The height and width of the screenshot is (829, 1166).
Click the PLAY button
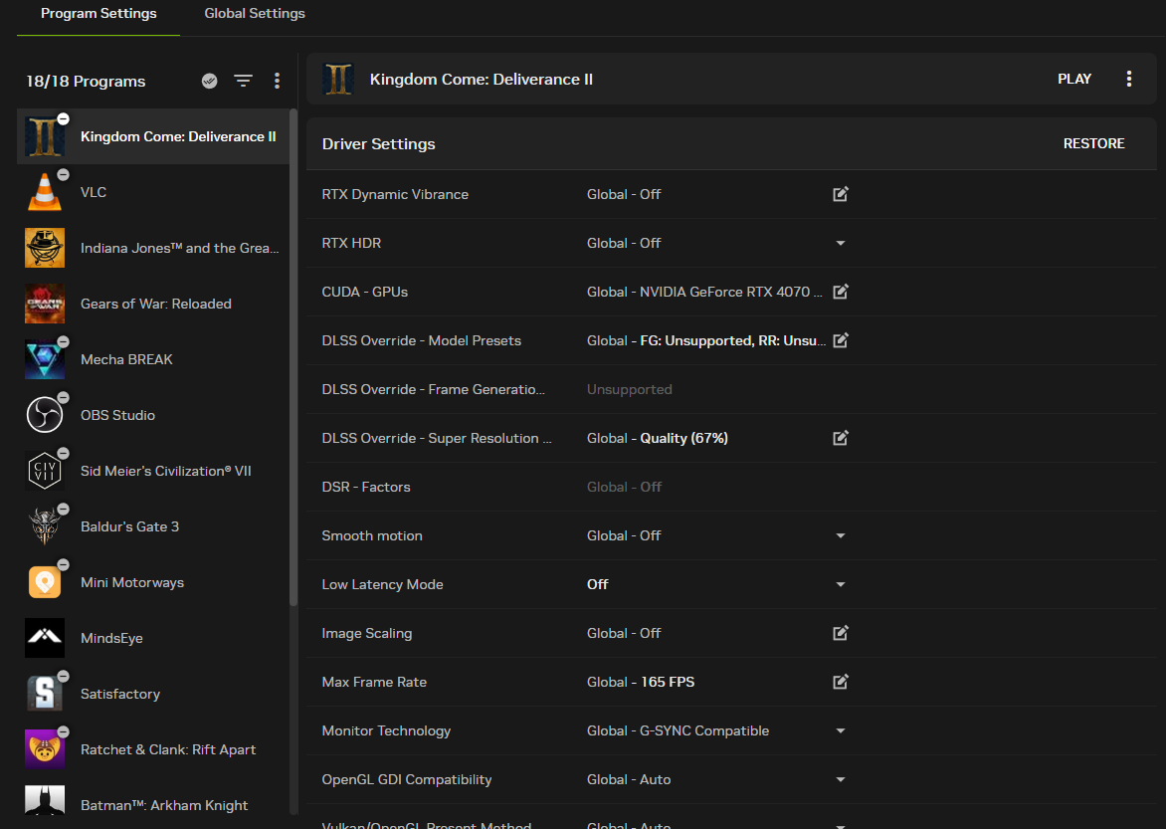pos(1074,79)
